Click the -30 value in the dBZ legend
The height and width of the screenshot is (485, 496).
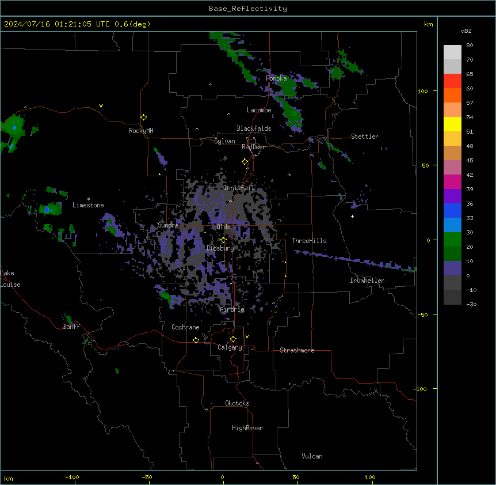click(x=471, y=305)
